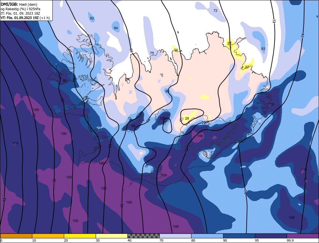Select the orange 10–20 legend swatch
The width and height of the screenshot is (319, 243).
[x=48, y=236]
